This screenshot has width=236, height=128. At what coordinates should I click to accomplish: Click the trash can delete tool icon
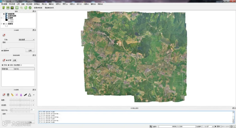[x=8, y=95]
